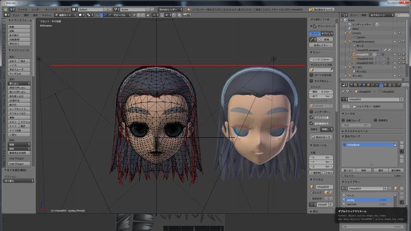The image size is (411, 231).
Task: Open object data properties tab icon
Action: point(381,85)
